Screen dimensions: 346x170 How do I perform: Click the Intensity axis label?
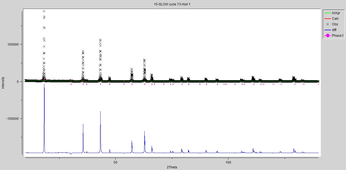pos(3,83)
